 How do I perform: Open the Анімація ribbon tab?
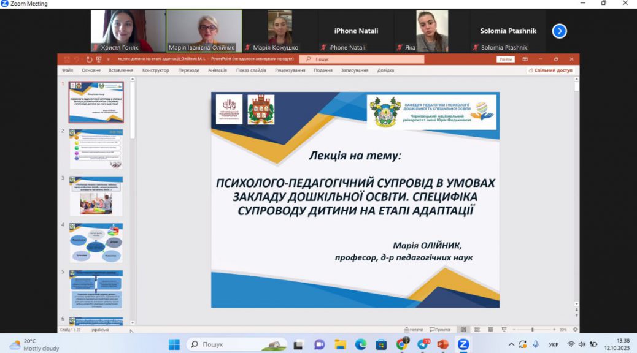[x=217, y=70]
